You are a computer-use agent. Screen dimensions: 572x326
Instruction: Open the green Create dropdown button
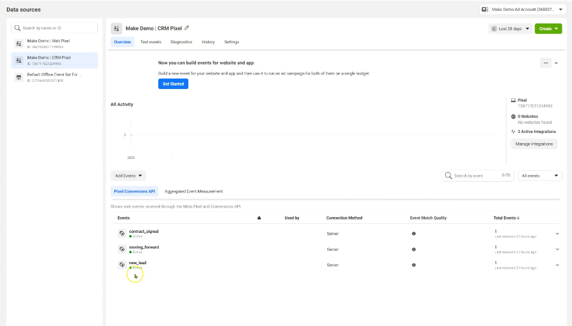click(x=549, y=29)
